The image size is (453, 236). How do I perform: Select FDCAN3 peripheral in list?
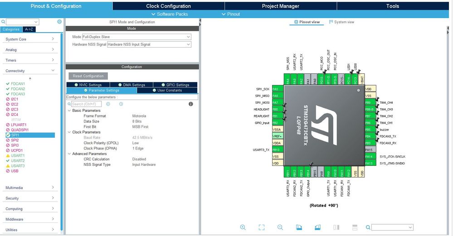[x=18, y=94]
